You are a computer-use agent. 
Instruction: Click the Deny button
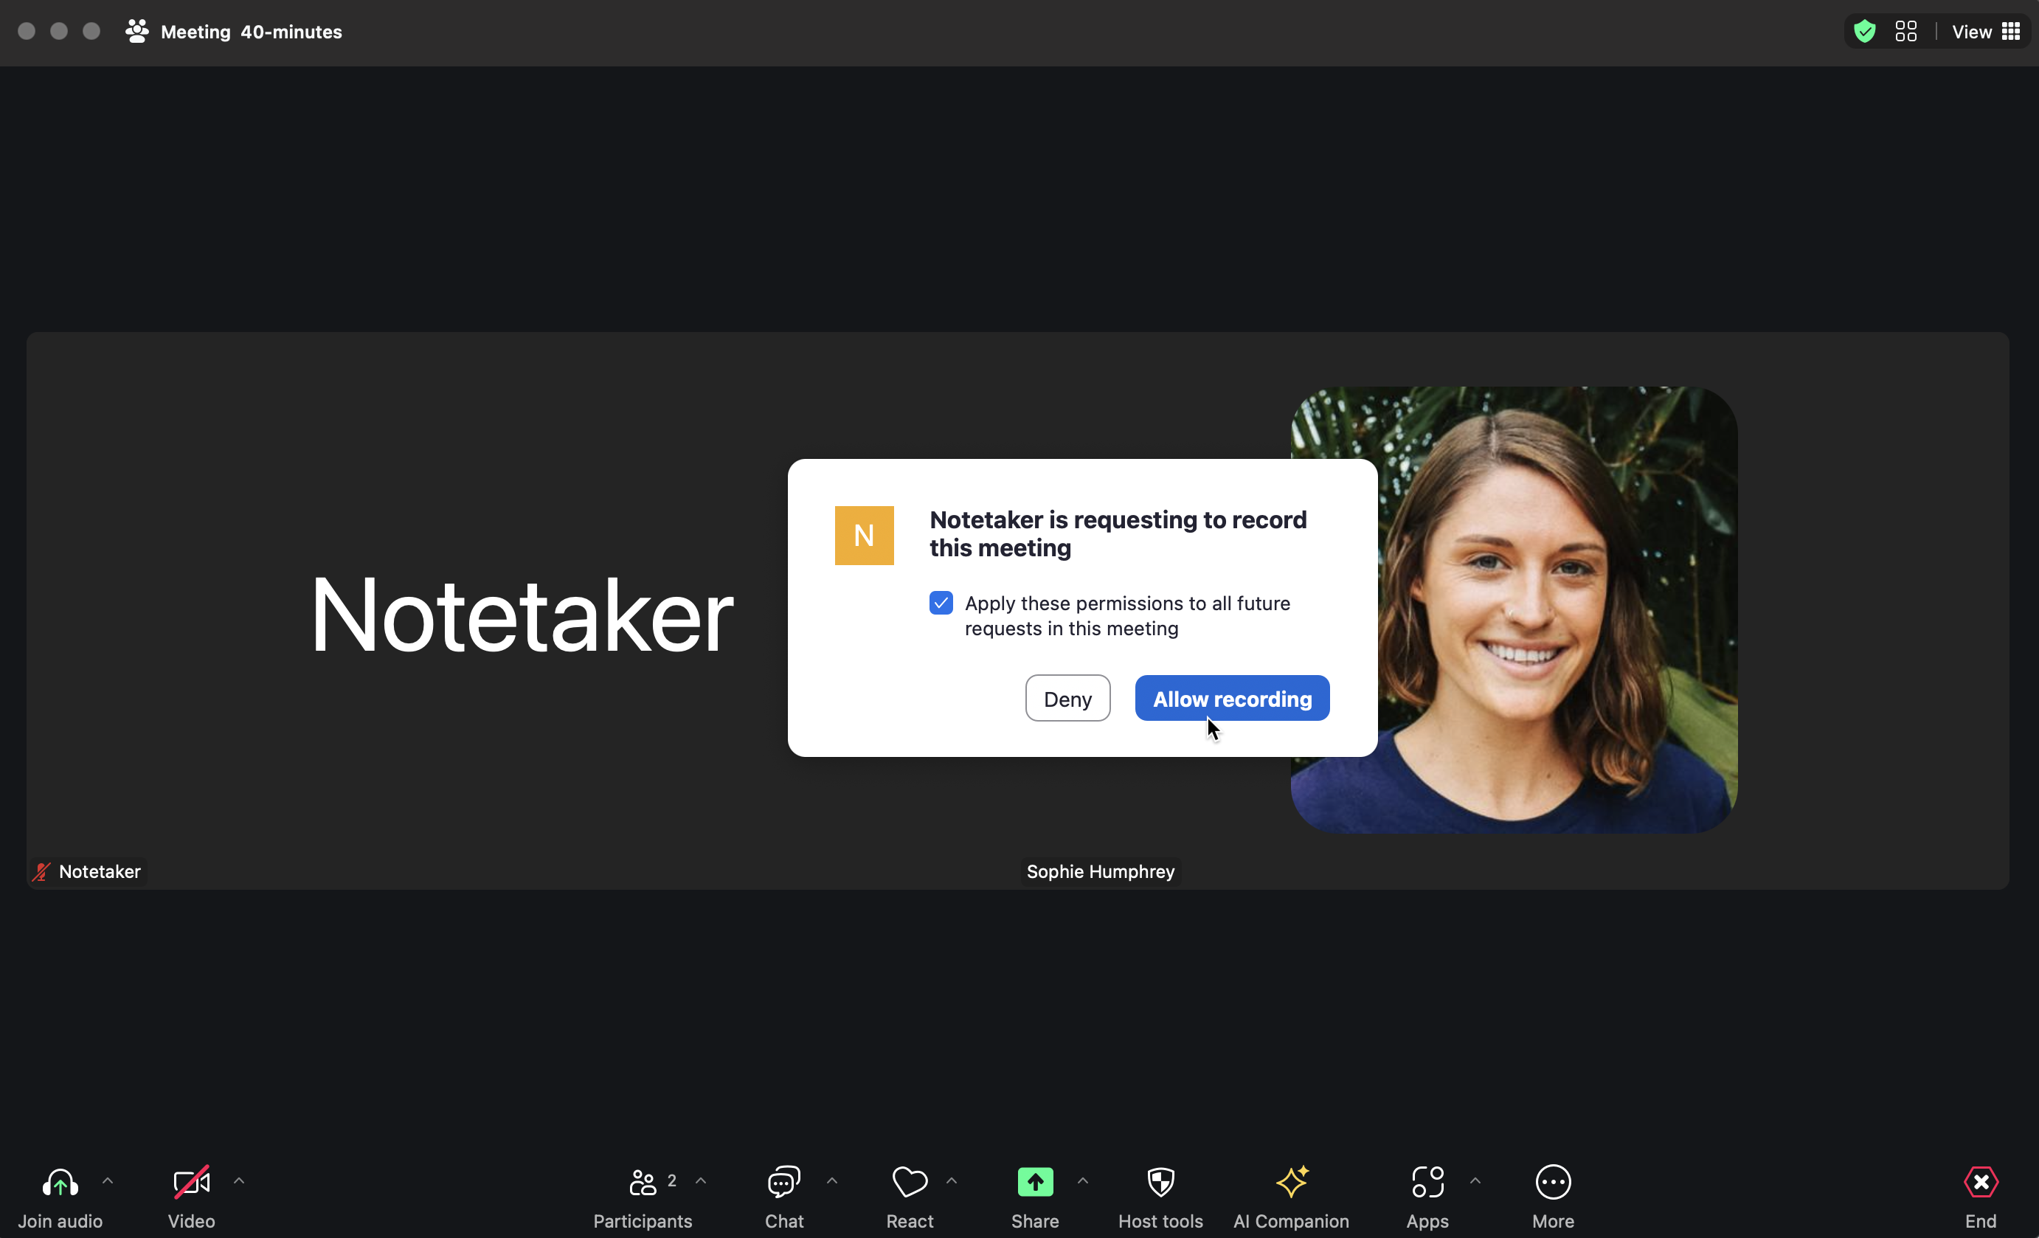(1067, 699)
